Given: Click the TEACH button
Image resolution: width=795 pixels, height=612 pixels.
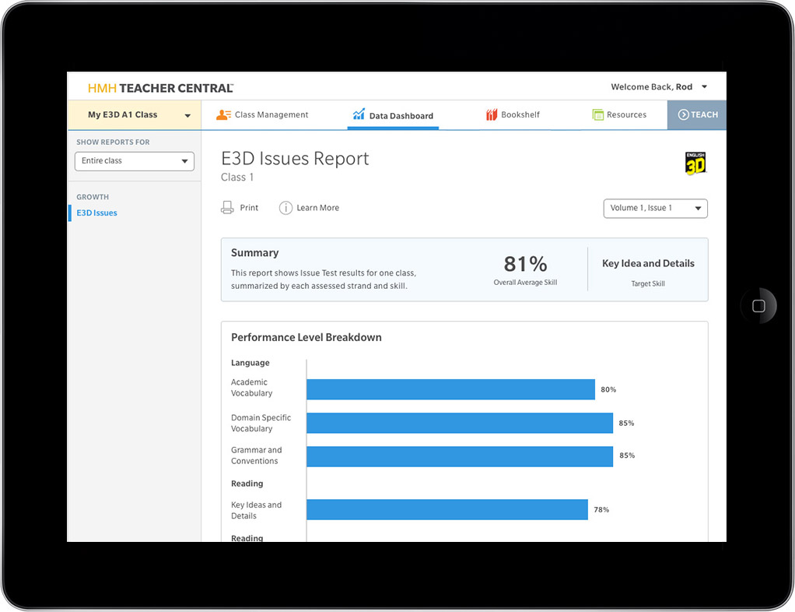Looking at the screenshot, I should [x=697, y=115].
